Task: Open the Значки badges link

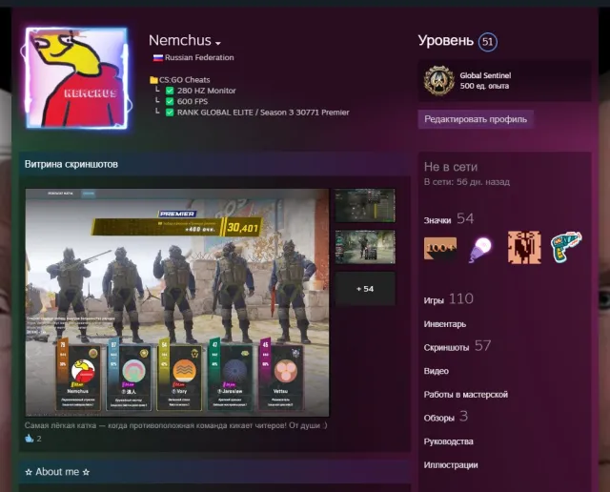Action: click(x=437, y=220)
